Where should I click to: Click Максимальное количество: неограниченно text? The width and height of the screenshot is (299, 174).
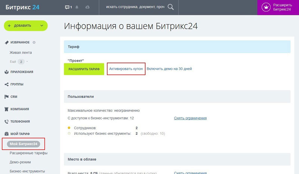click(x=104, y=111)
